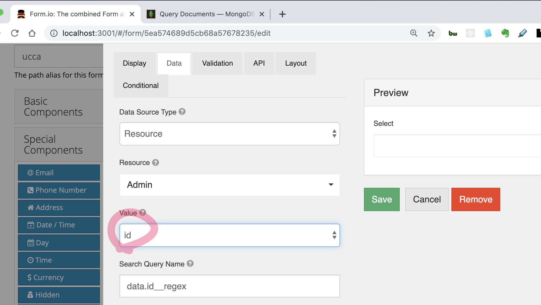Open the Evernote Web Clipper extension

[505, 33]
